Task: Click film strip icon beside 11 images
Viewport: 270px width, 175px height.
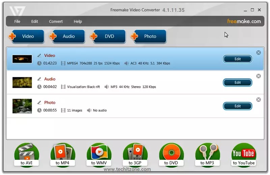Action: coord(63,110)
